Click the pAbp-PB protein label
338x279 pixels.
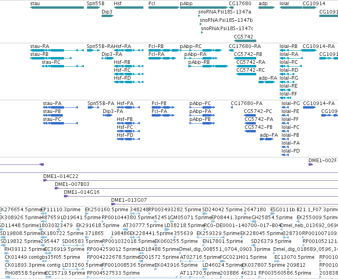pyautogui.click(x=200, y=119)
